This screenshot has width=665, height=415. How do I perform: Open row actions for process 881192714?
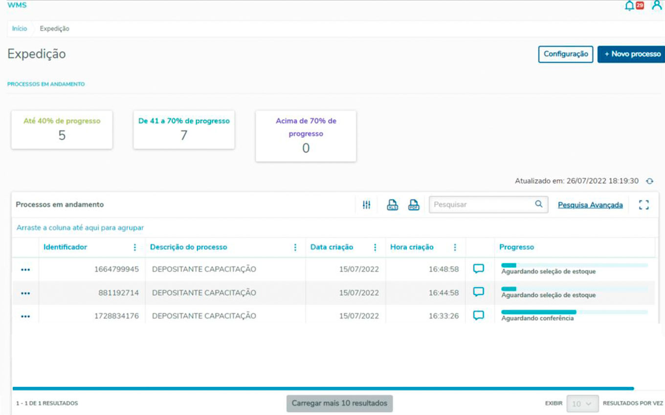pos(25,293)
